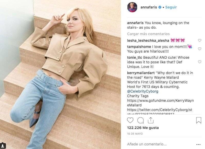Open kerrymallardart's profile from comment
The width and height of the screenshot is (205, 149).
(141, 73)
